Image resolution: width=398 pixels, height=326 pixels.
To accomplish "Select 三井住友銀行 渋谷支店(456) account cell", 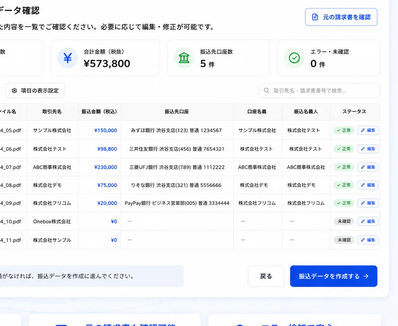I will tap(177, 149).
